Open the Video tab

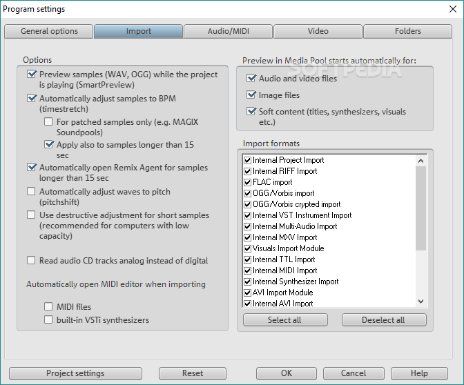point(318,31)
